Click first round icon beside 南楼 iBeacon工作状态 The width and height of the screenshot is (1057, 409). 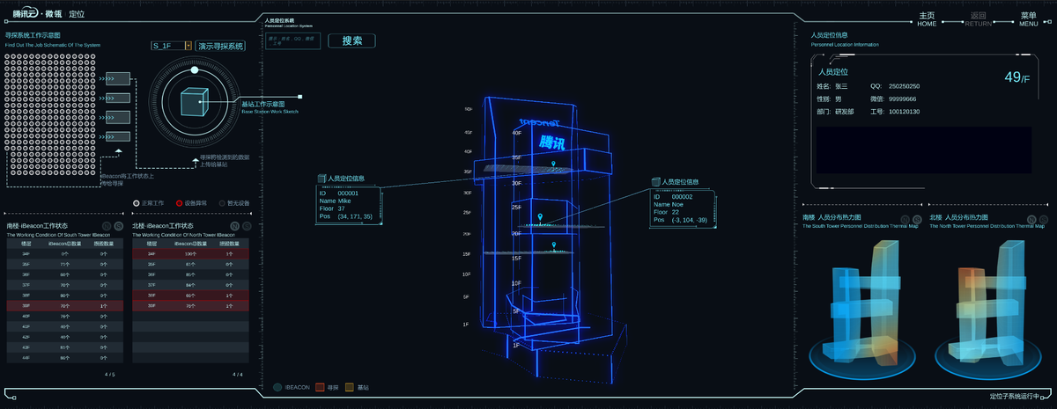106,226
